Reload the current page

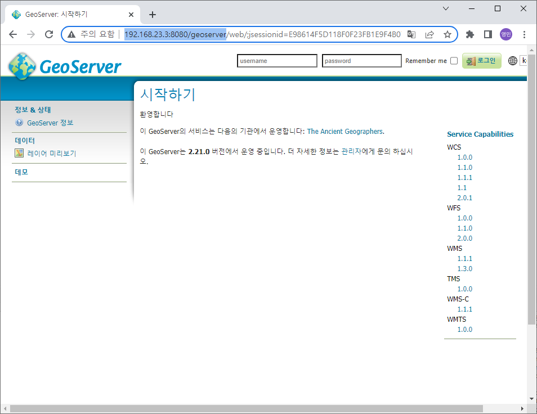point(49,34)
